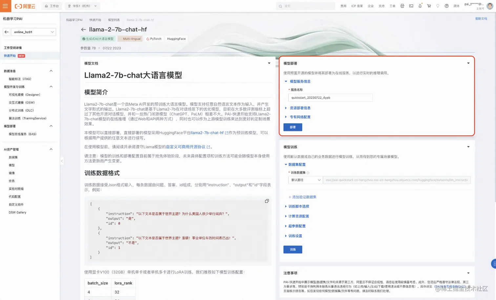Select 快速开始 in sidebar
The width and height of the screenshot is (496, 300).
pos(10,56)
